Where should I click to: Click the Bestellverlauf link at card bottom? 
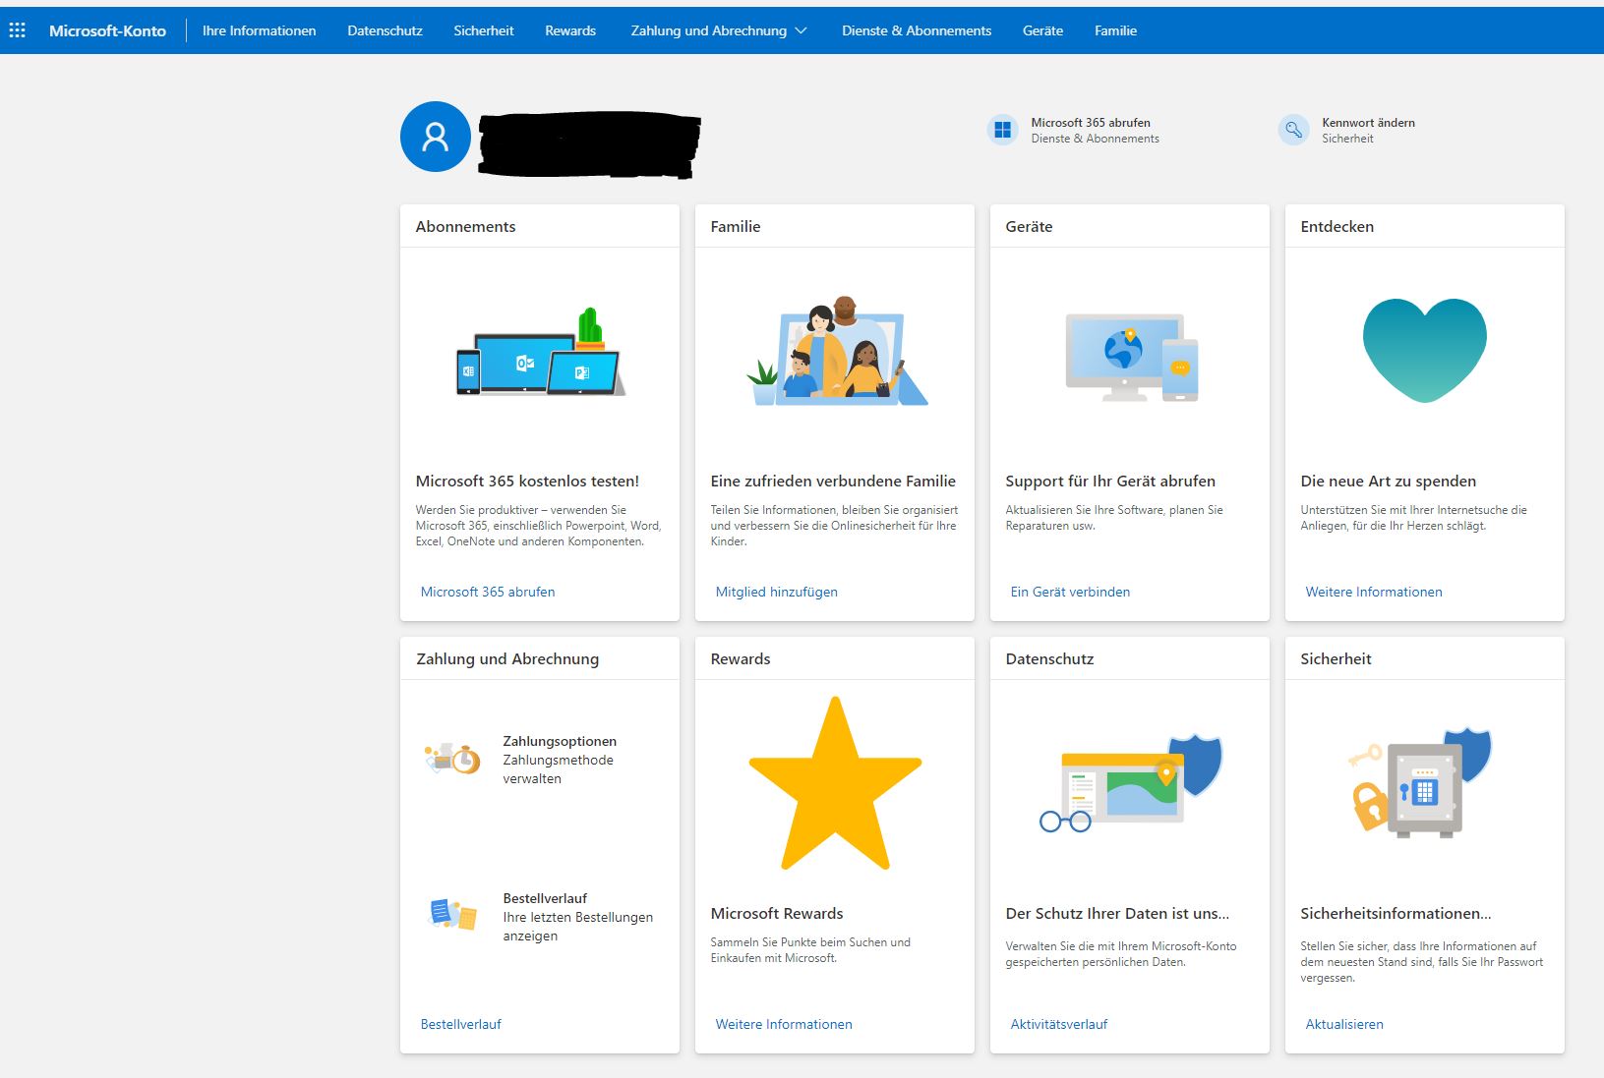click(x=461, y=1024)
